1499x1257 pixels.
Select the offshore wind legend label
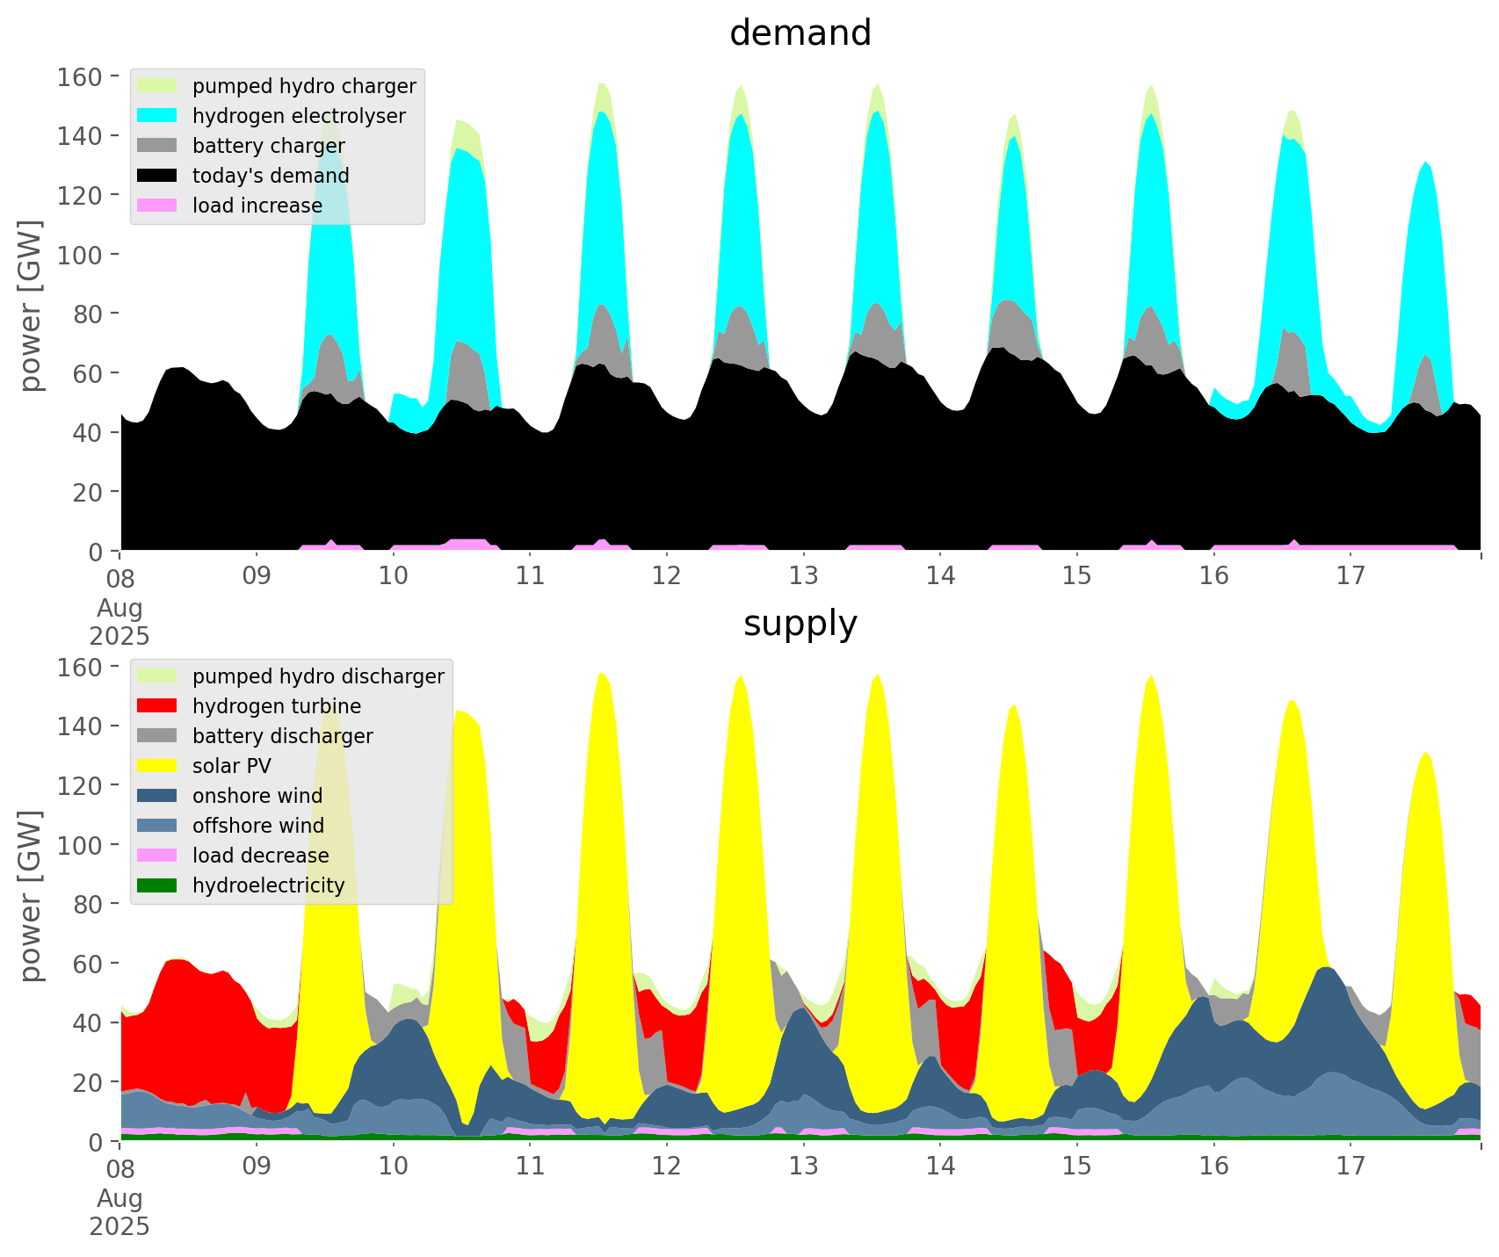tap(257, 826)
